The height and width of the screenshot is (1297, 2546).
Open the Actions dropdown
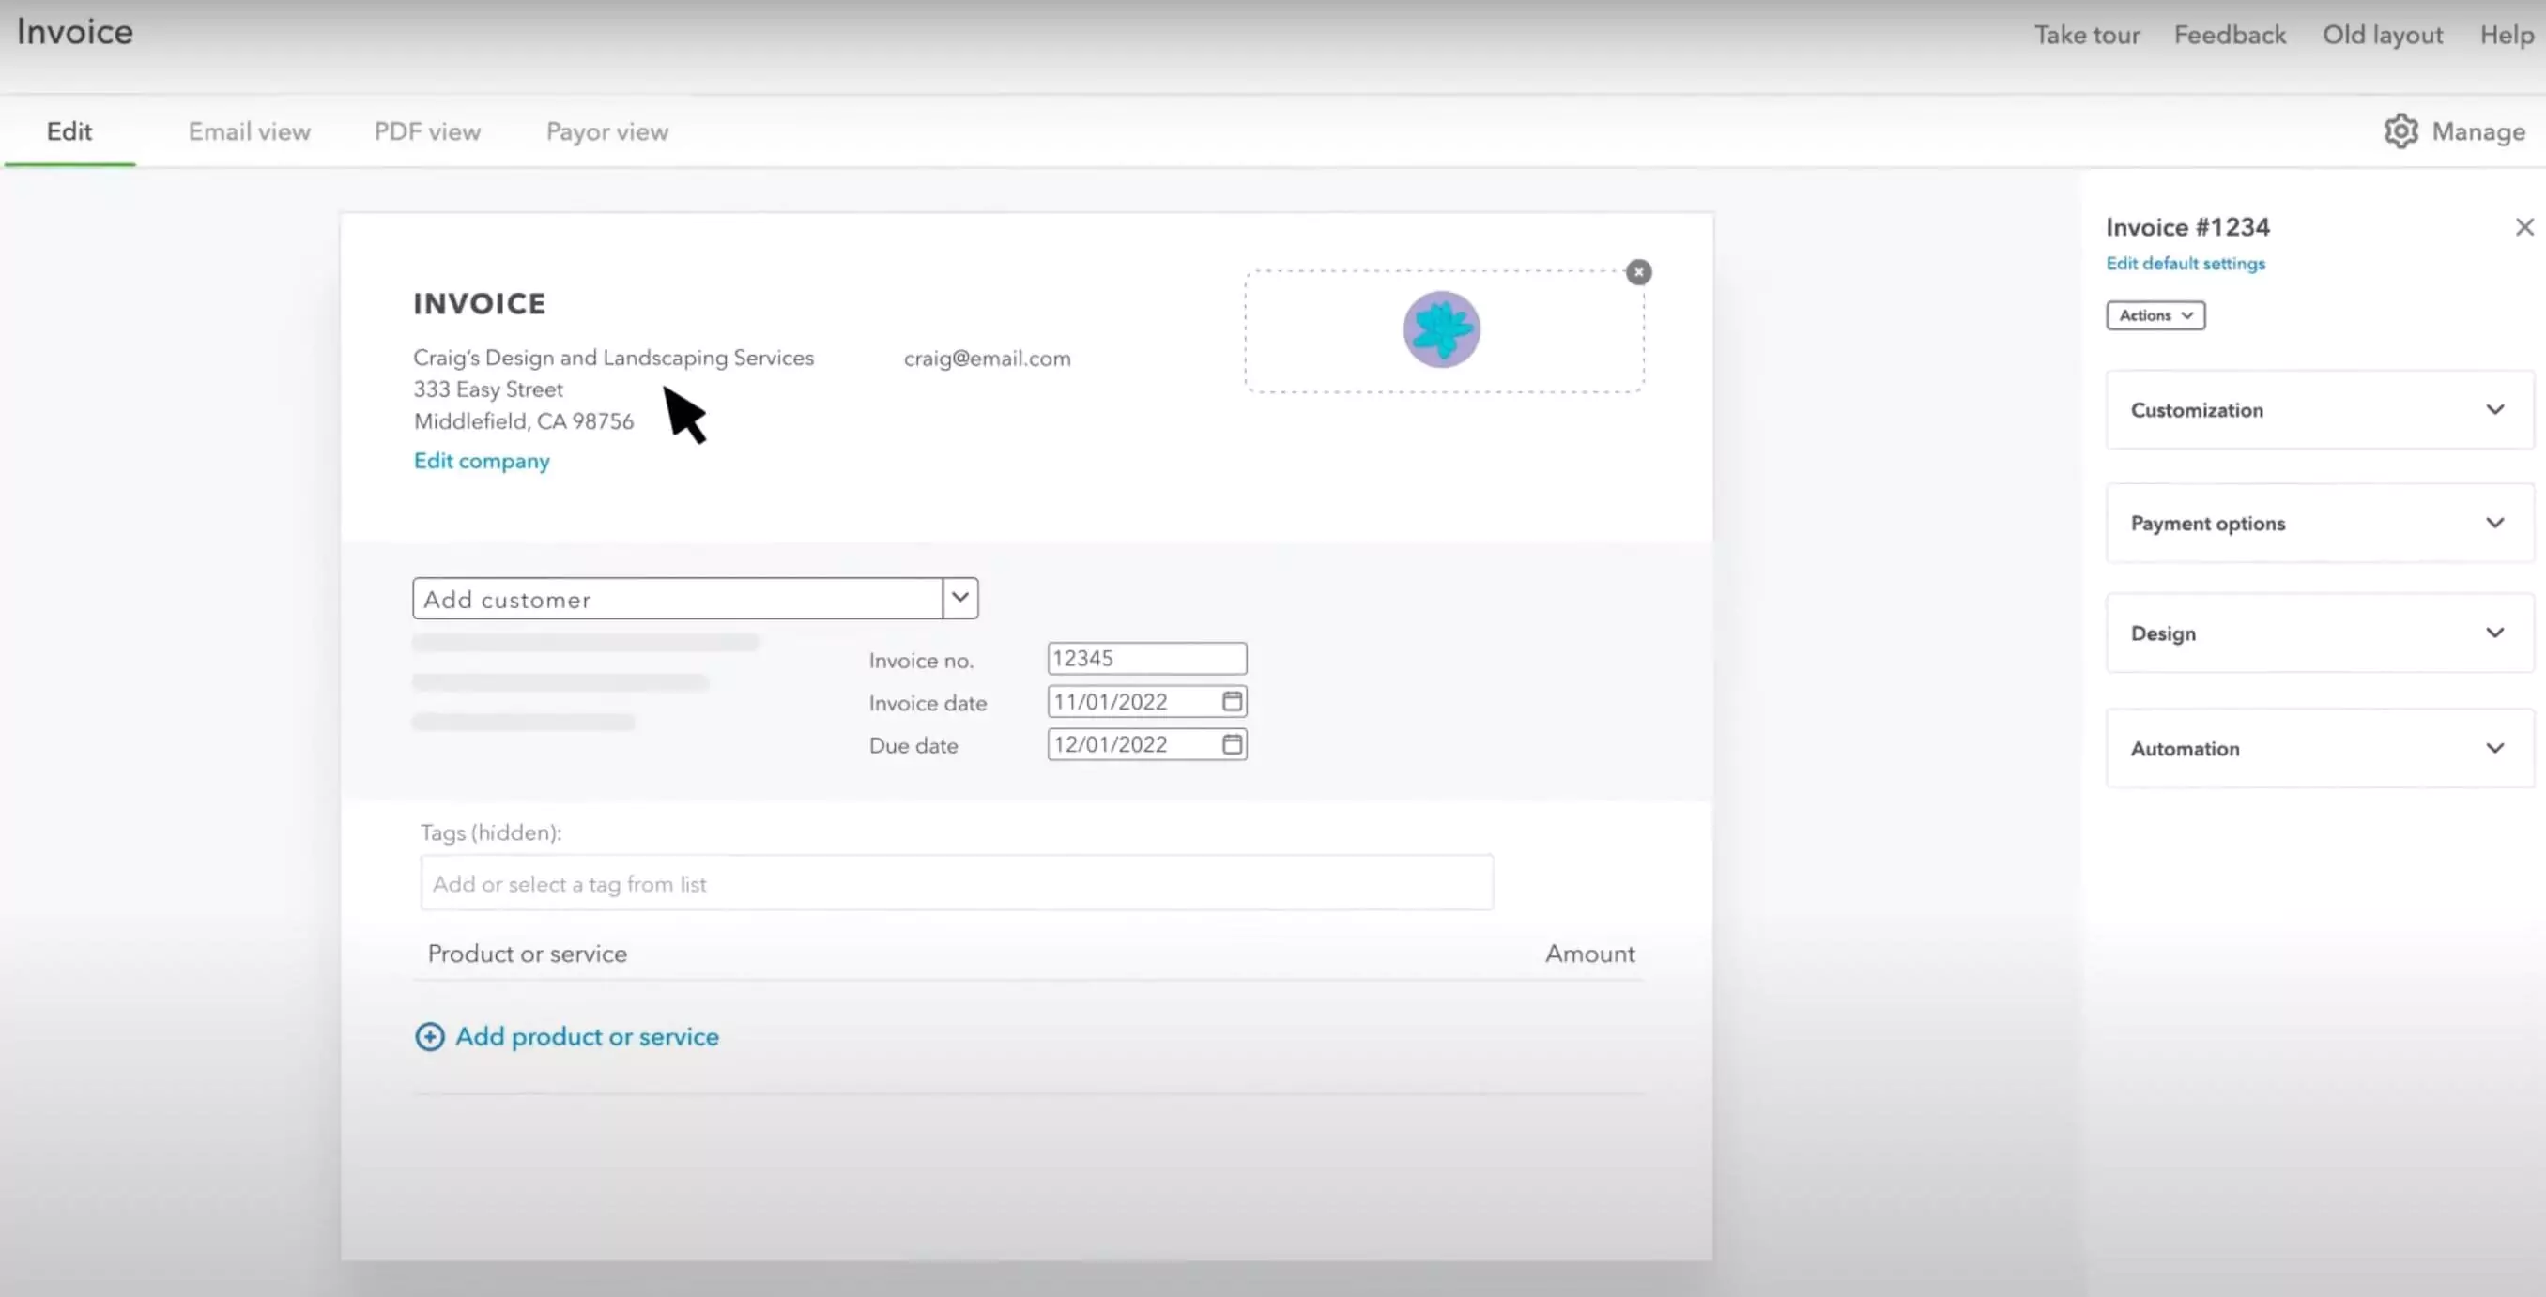pyautogui.click(x=2155, y=315)
